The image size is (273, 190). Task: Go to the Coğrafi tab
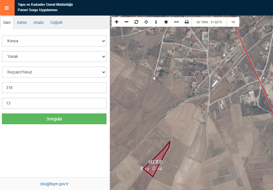tap(56, 23)
